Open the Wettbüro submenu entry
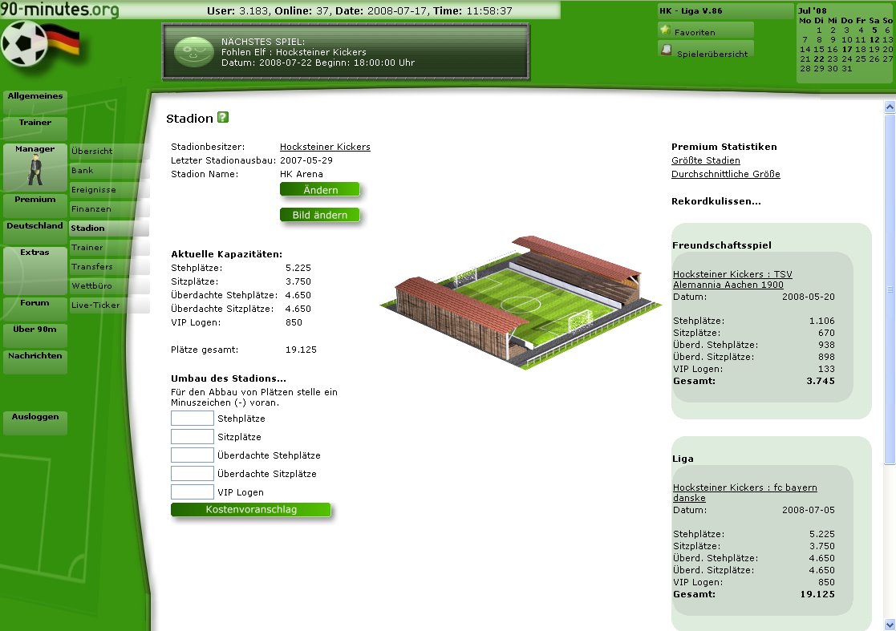Image resolution: width=896 pixels, height=631 pixels. click(x=93, y=285)
